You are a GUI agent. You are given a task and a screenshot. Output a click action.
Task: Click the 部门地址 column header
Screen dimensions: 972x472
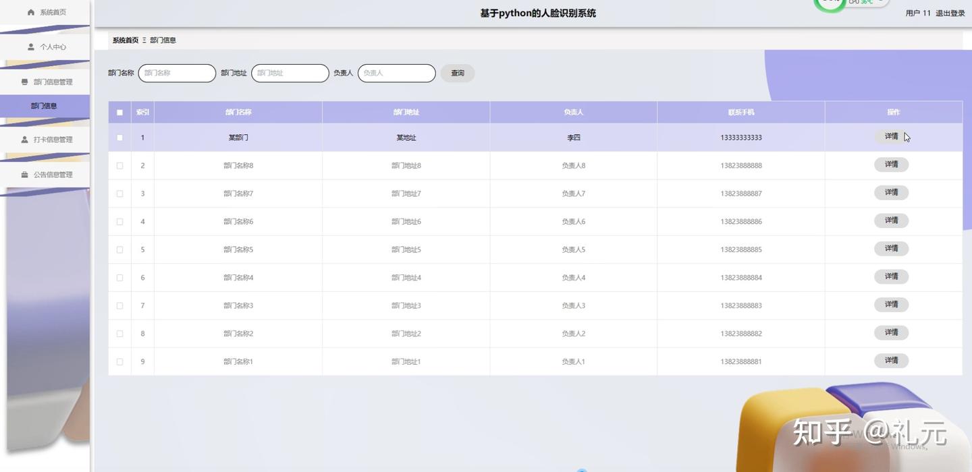tap(406, 113)
